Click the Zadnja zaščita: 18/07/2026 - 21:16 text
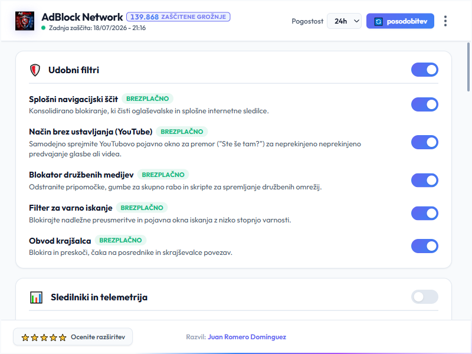The height and width of the screenshot is (354, 472). pos(97,28)
